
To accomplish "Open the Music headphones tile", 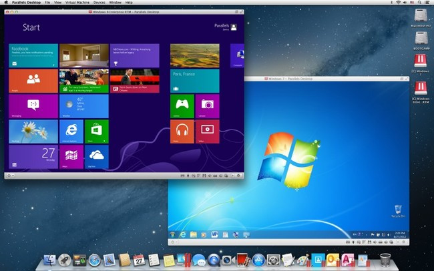I will (182, 131).
